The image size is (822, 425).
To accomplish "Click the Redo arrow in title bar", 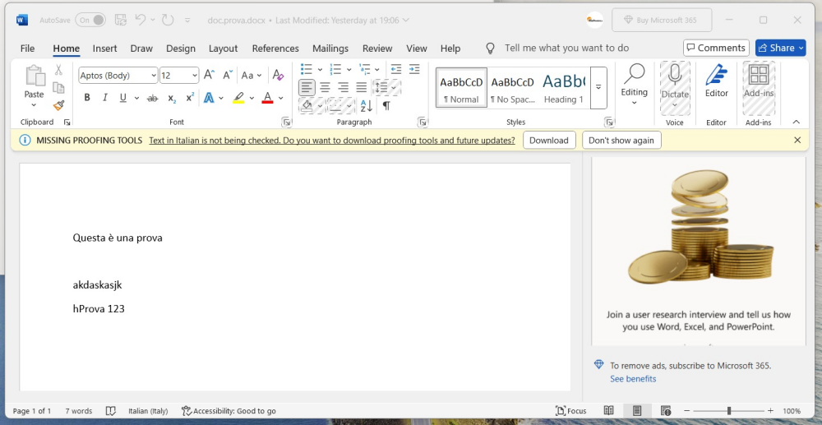I will [168, 20].
